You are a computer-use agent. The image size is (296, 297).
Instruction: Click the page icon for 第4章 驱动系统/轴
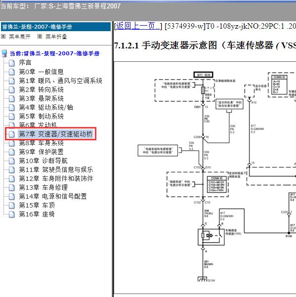click(12, 108)
